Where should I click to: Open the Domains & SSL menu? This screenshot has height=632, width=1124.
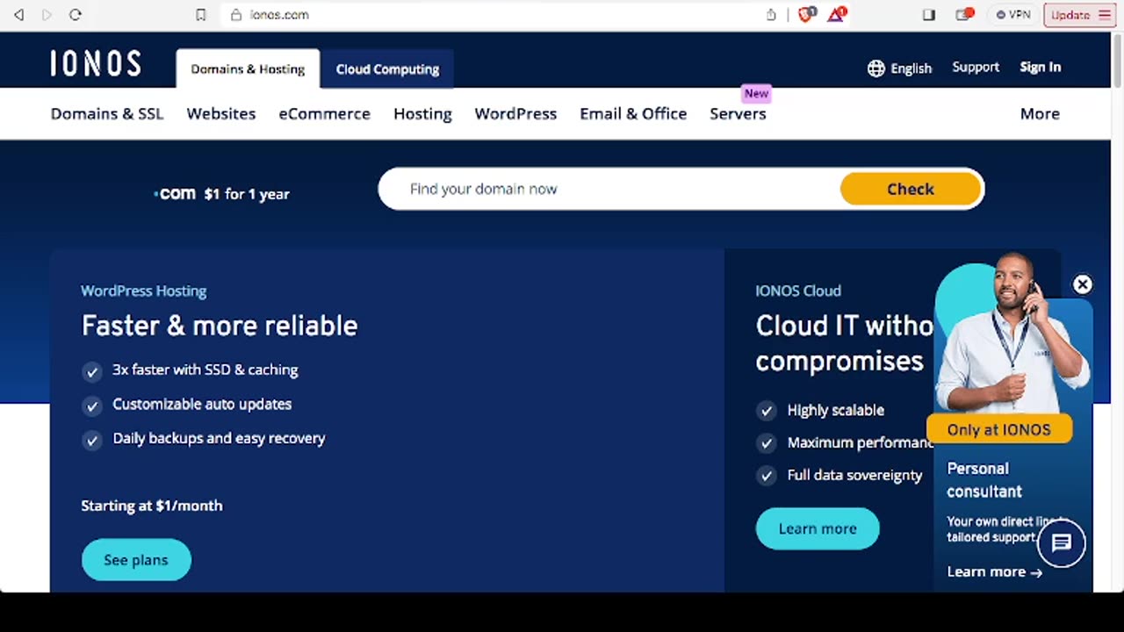[x=107, y=114]
